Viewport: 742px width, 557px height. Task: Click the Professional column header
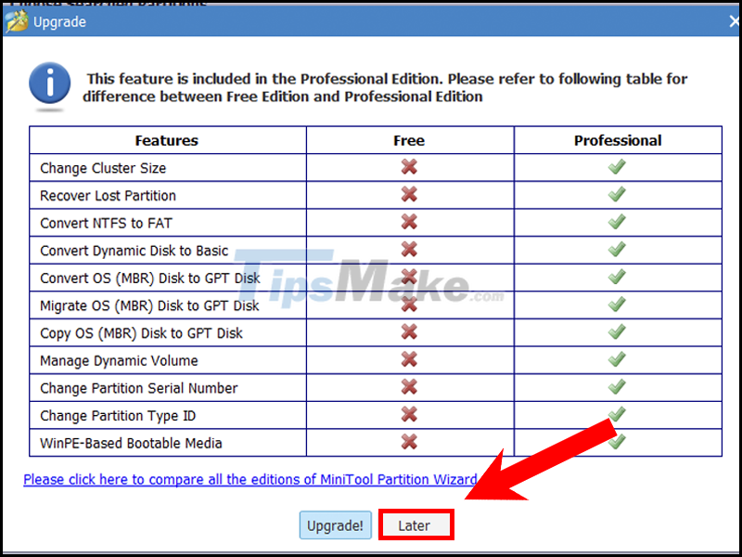(x=618, y=140)
